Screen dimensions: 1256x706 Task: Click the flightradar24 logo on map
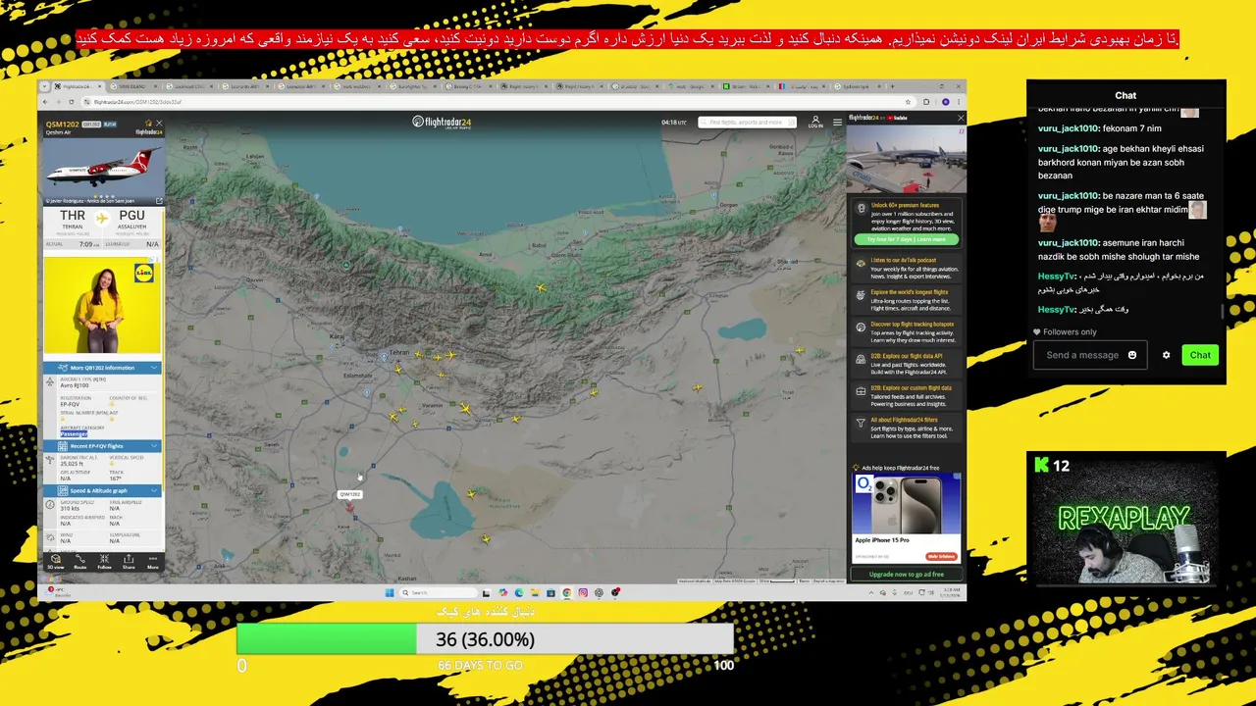[442, 122]
